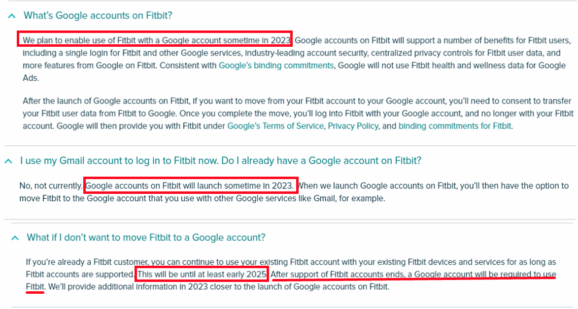Click the "What's Google accounts on Fitbit?" heading
Viewport: 578px width, 309px height.
pyautogui.click(x=98, y=15)
